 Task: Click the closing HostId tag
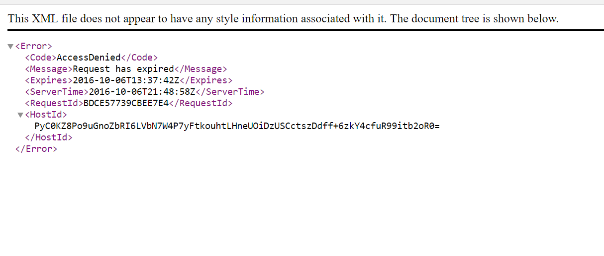point(49,137)
